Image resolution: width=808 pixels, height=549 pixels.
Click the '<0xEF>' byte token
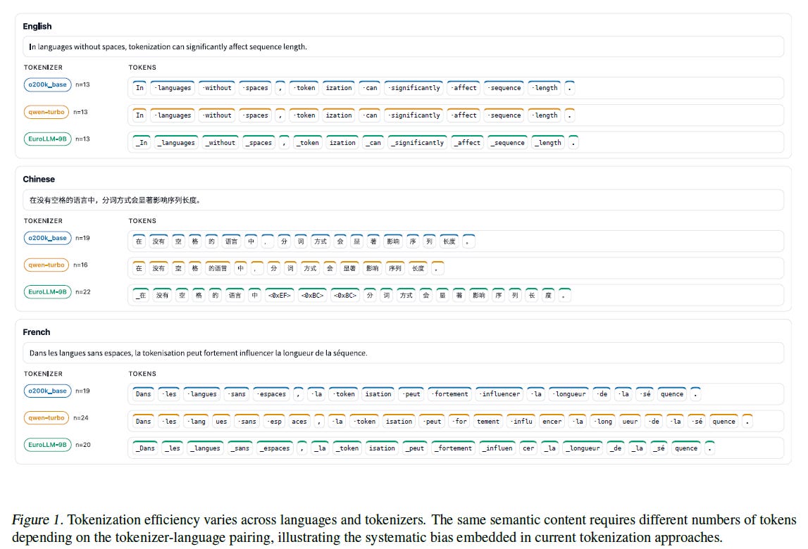[x=280, y=295]
